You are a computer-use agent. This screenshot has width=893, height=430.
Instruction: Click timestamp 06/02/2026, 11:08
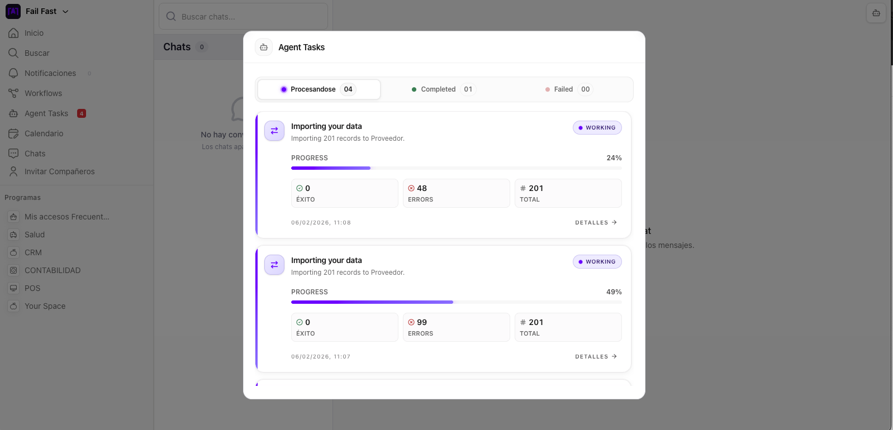[x=321, y=222]
